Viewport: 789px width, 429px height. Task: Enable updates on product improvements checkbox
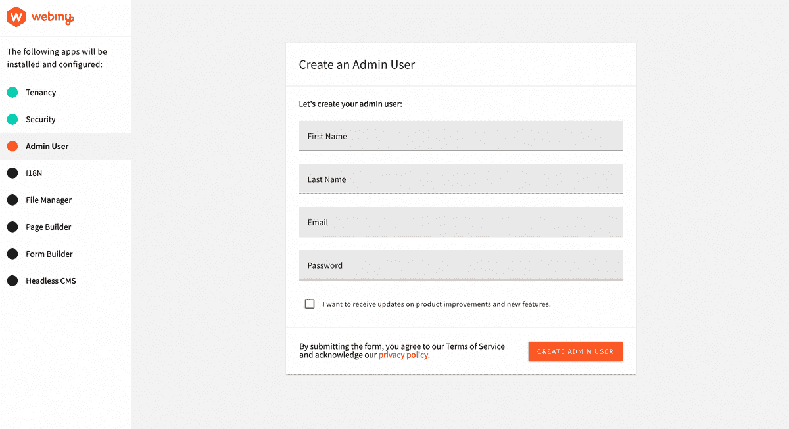pos(310,304)
